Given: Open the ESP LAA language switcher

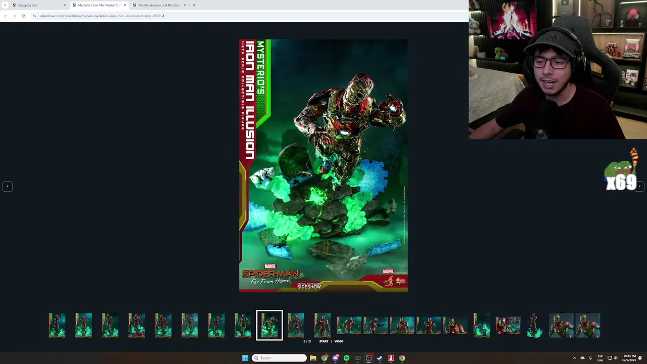Looking at the screenshot, I should coord(600,358).
